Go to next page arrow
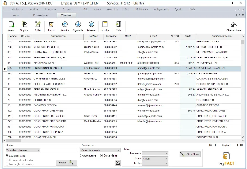 (238, 145)
